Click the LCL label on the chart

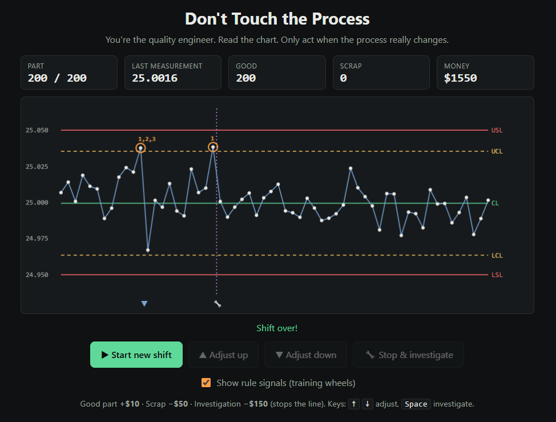point(497,255)
